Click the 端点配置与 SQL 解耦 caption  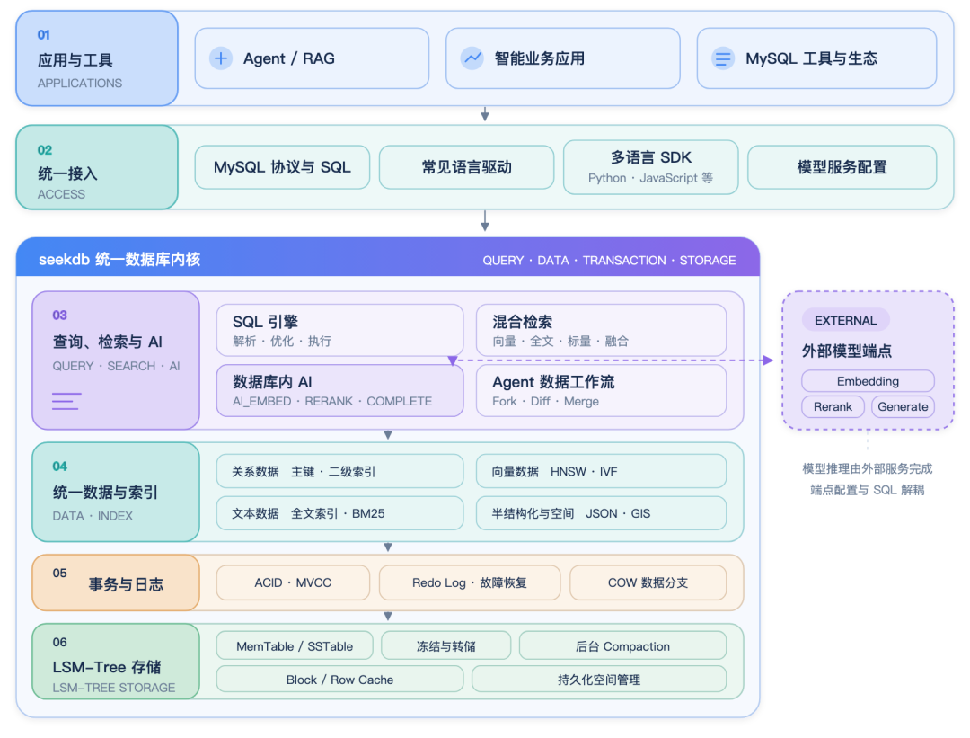(868, 490)
